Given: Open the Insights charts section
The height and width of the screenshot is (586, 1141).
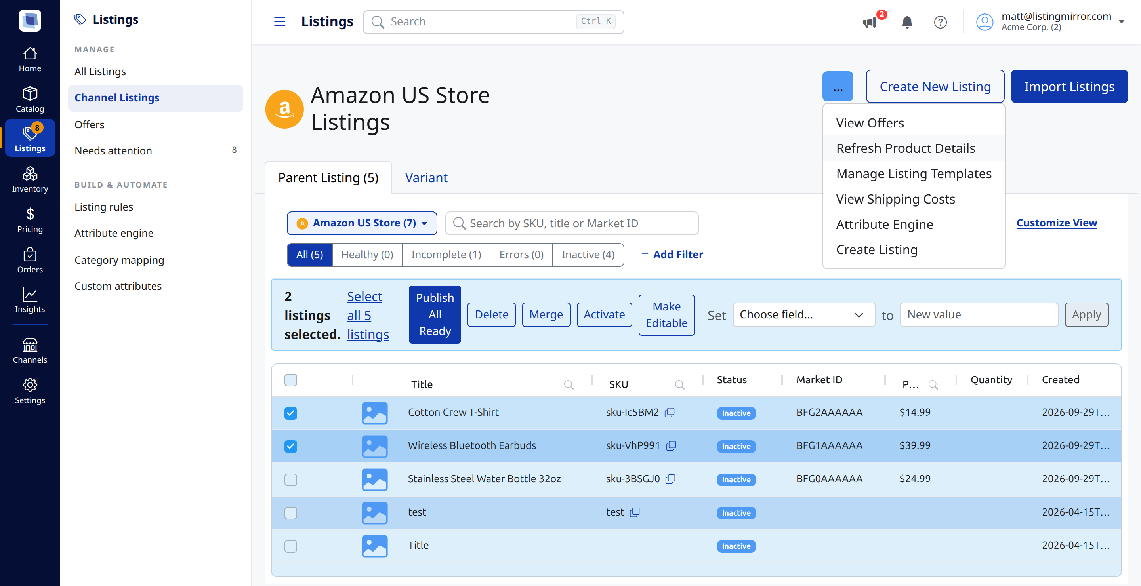Looking at the screenshot, I should click(x=30, y=301).
